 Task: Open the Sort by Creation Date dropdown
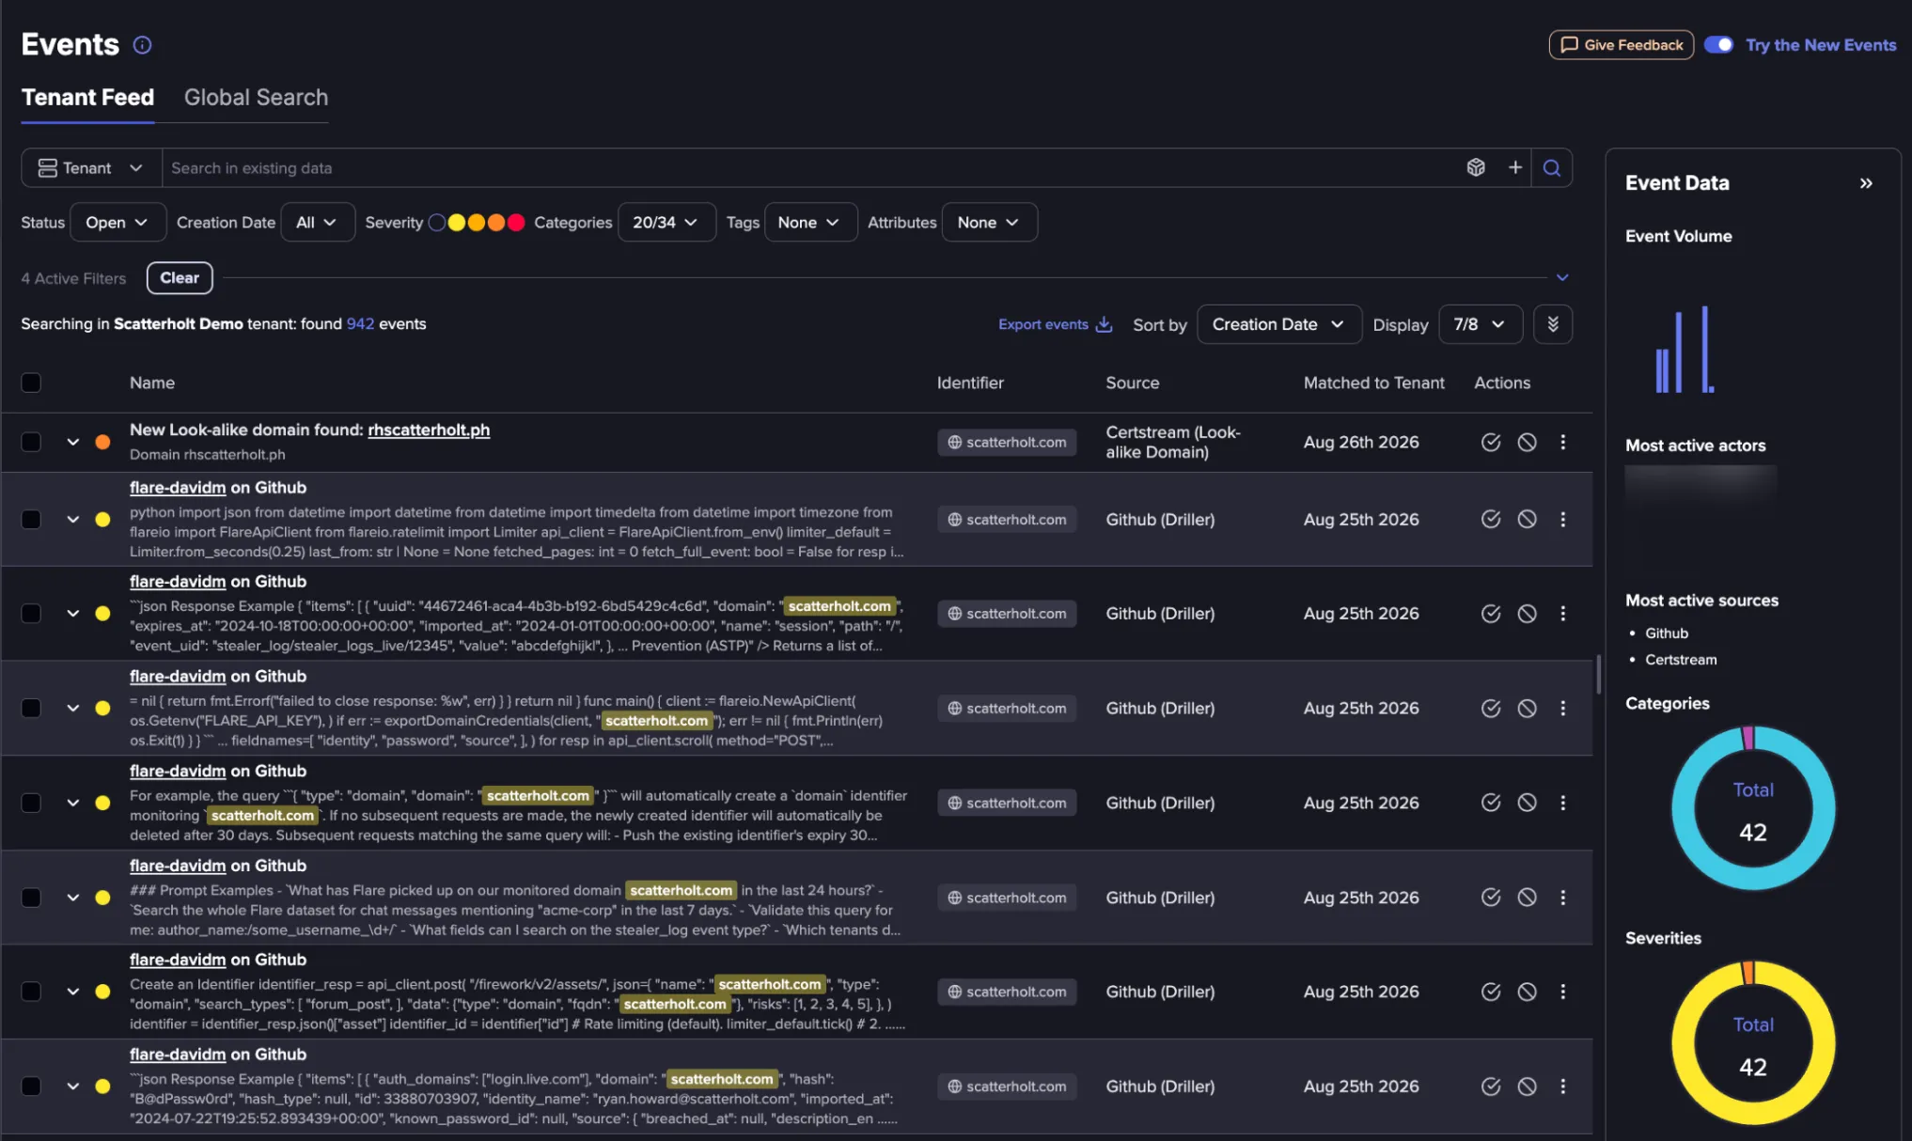point(1278,324)
